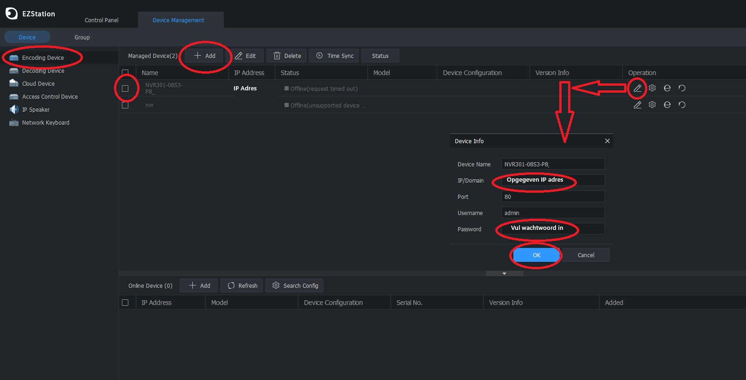Click the refresh arrow icon in first device row
Screen dimensions: 746x380
click(682, 88)
